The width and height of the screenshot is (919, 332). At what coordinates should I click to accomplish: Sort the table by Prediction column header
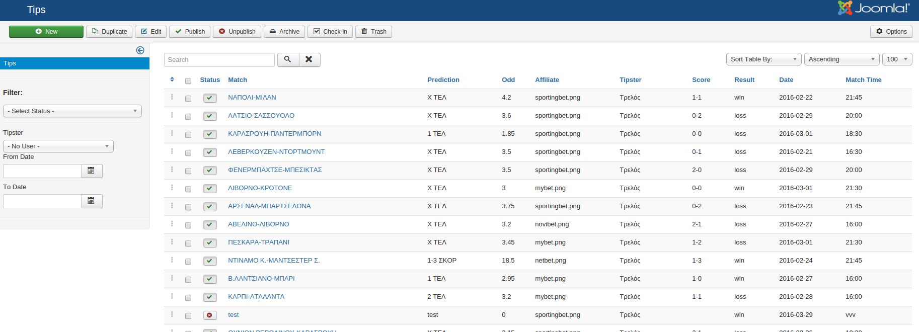(443, 79)
